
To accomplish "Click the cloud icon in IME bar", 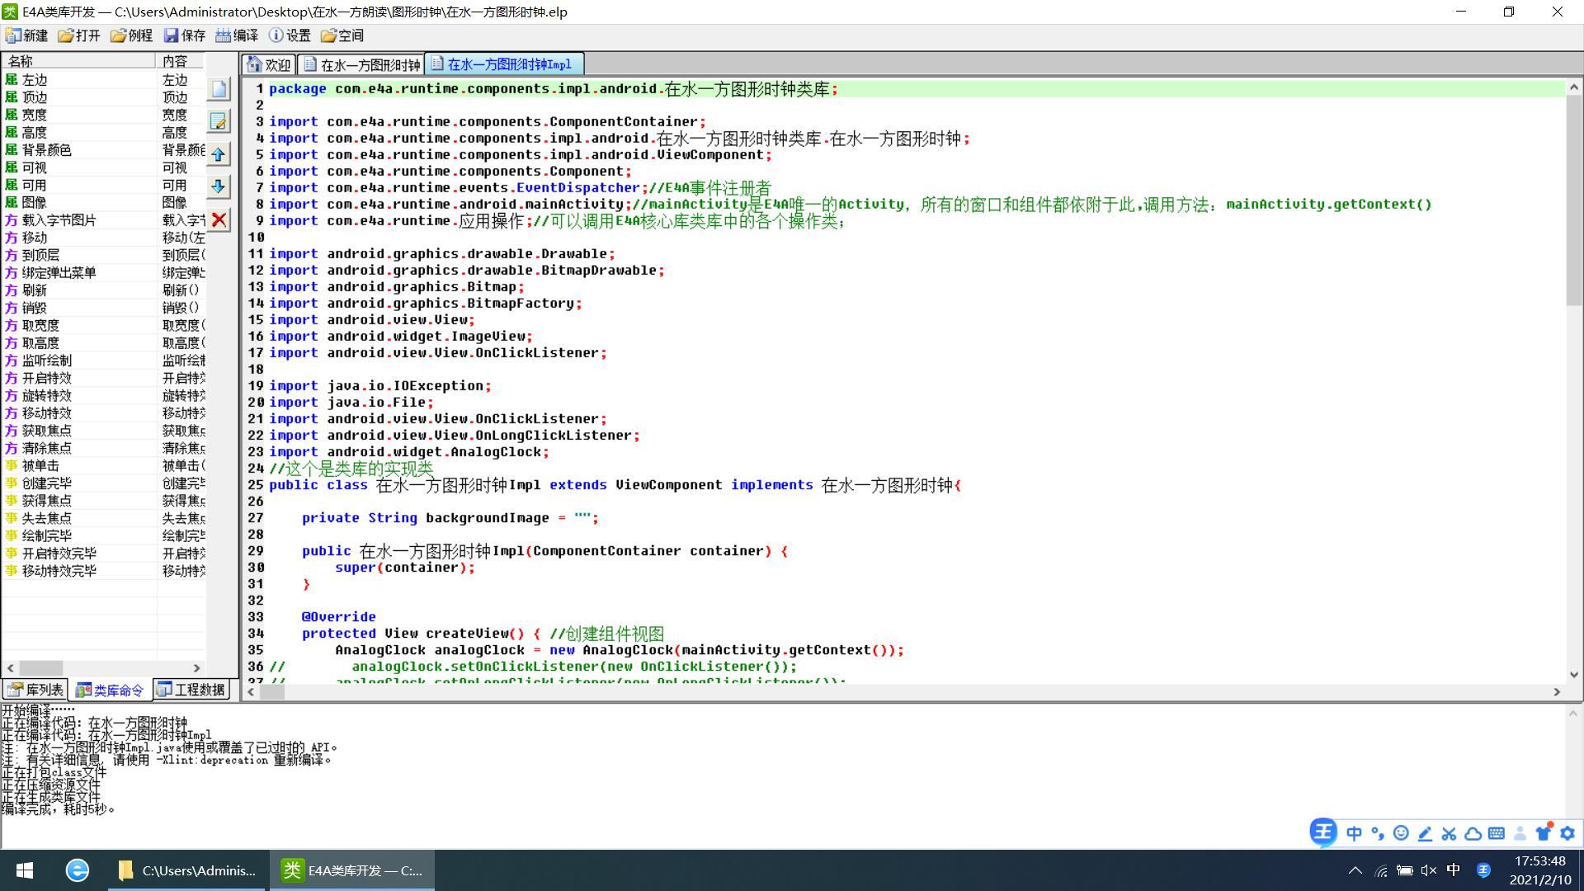I will 1473,833.
